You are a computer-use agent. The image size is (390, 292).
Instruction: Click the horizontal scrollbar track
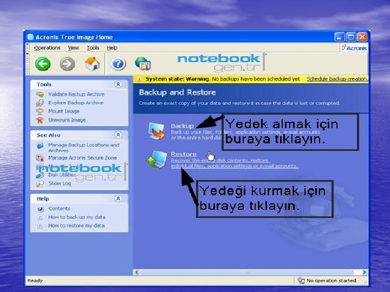(x=251, y=273)
